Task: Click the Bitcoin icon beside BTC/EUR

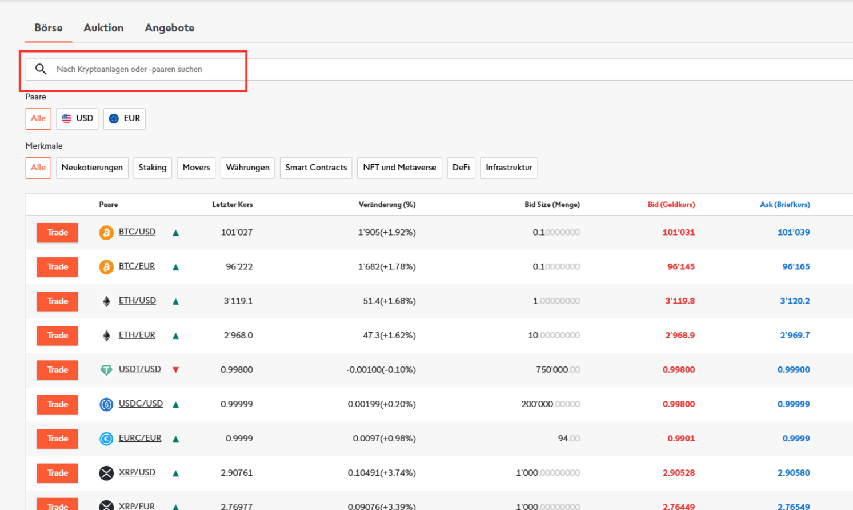Action: coord(106,267)
